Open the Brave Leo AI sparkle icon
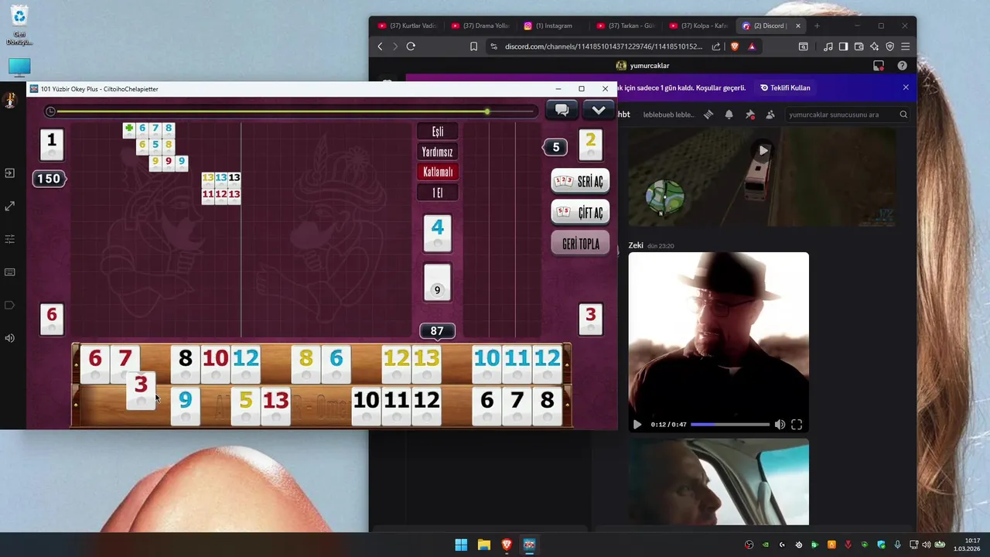990x557 pixels. 875,46
